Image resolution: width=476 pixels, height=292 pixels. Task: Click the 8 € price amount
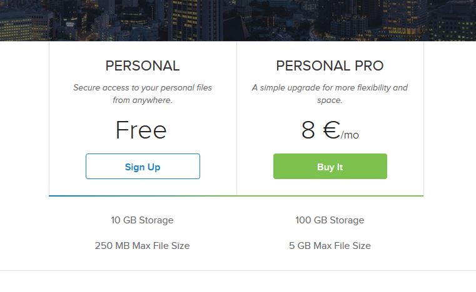pos(321,130)
